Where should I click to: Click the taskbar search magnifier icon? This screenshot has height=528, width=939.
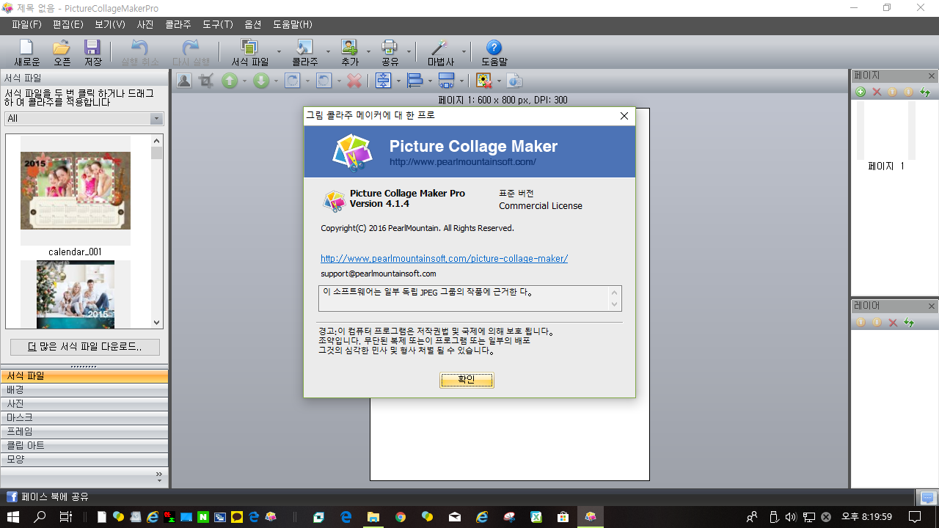click(40, 517)
